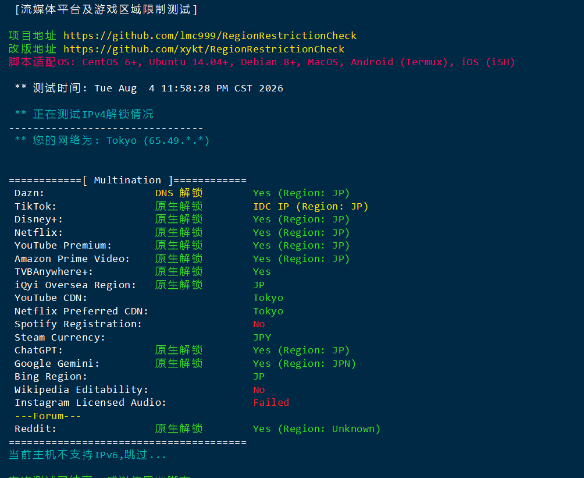
Task: Click the Google Gemini JPN result
Action: 304,363
